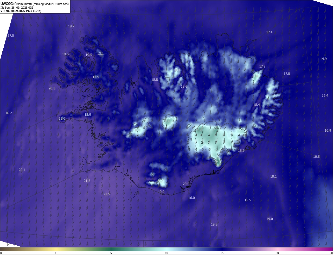Viewport: 333px width, 255px height.
Task: Click the 17.4 value label
Action: point(269,32)
